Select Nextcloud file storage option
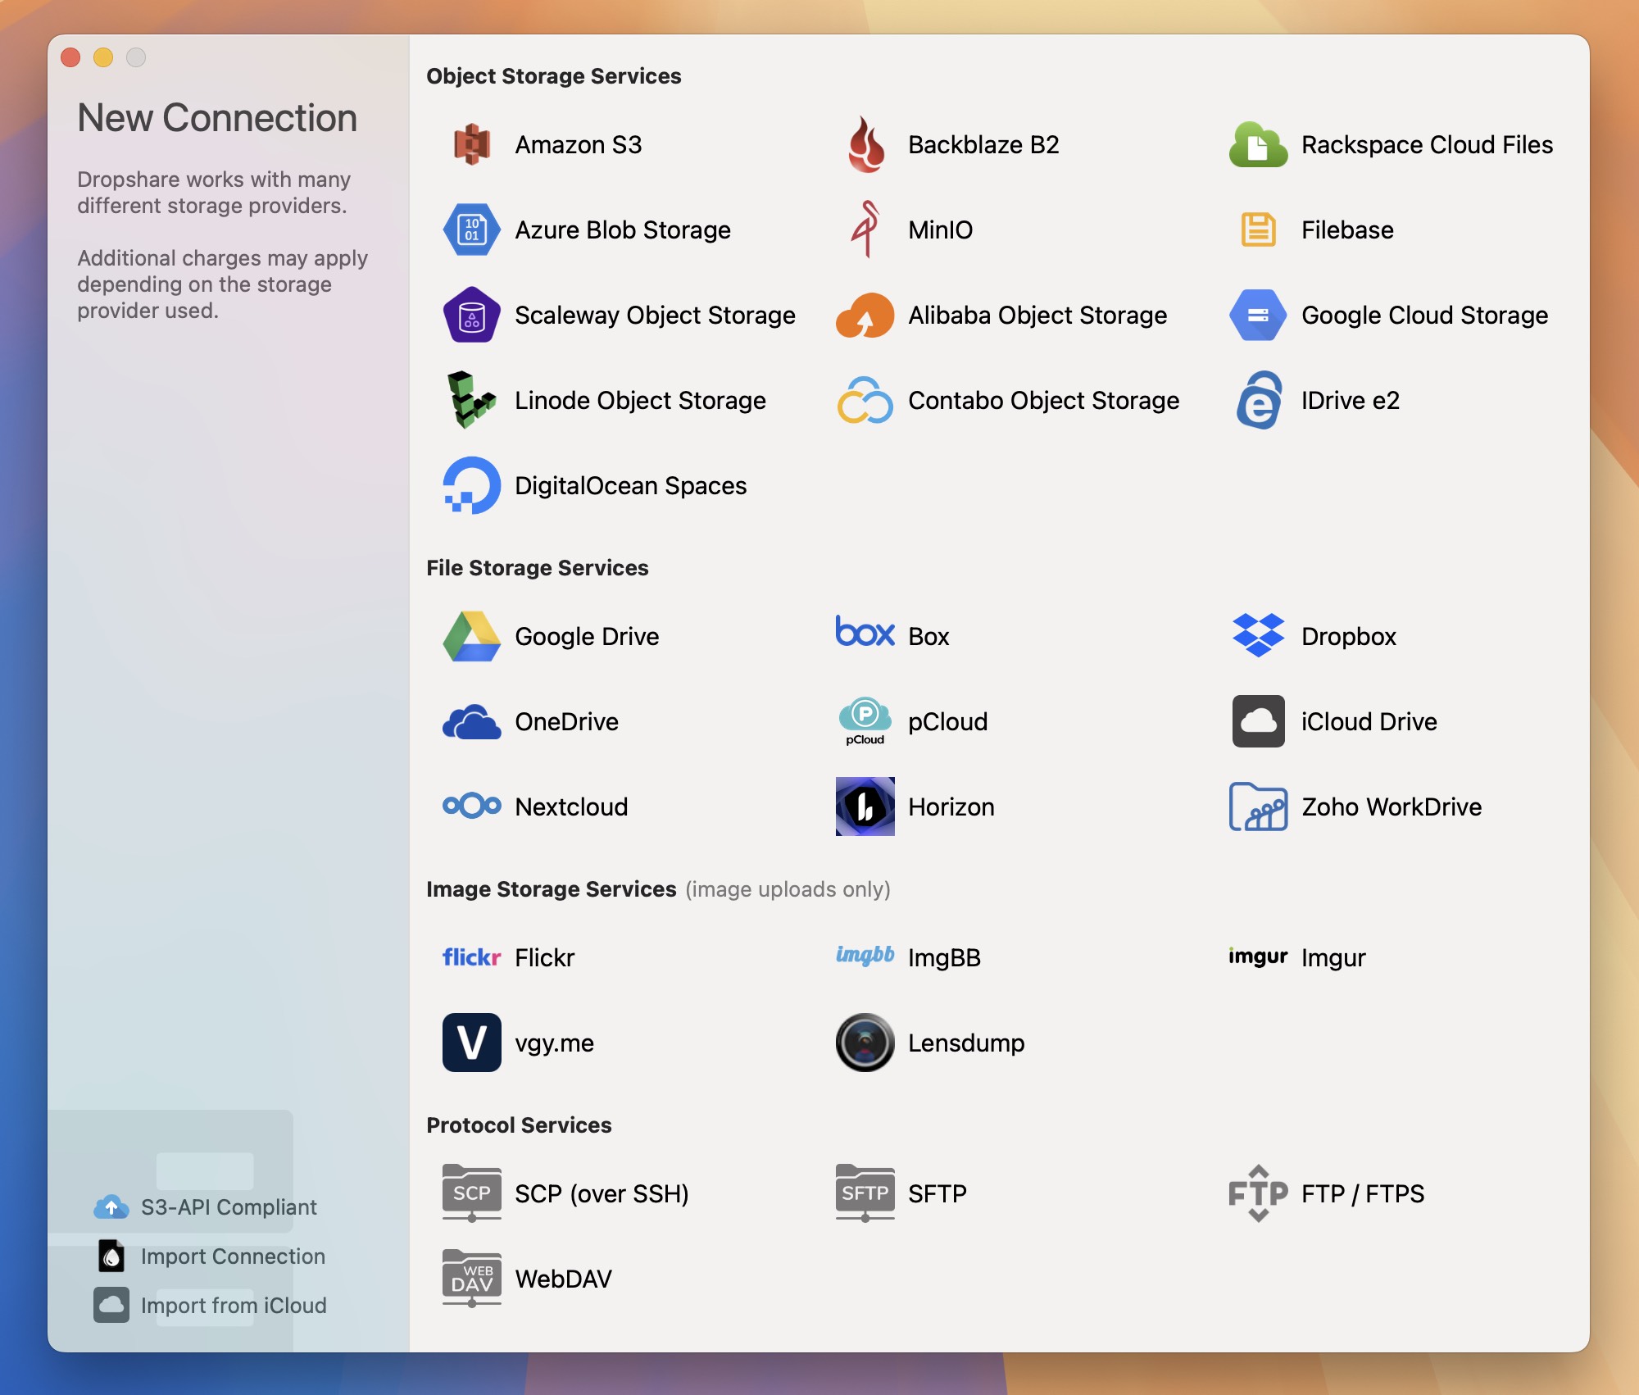This screenshot has width=1639, height=1395. click(x=571, y=806)
